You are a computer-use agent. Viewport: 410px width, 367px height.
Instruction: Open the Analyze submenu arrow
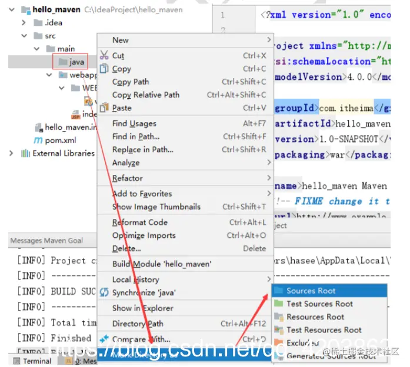click(x=269, y=162)
